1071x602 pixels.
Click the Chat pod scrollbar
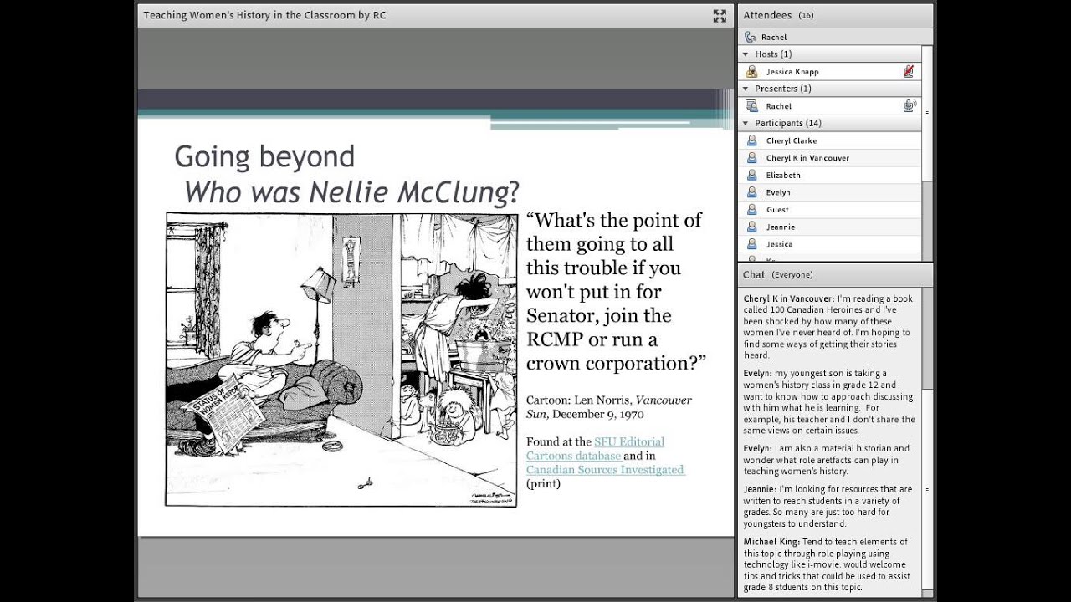[x=926, y=441]
